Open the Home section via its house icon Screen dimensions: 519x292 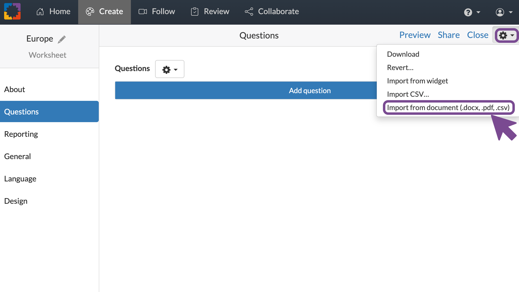[x=40, y=11]
